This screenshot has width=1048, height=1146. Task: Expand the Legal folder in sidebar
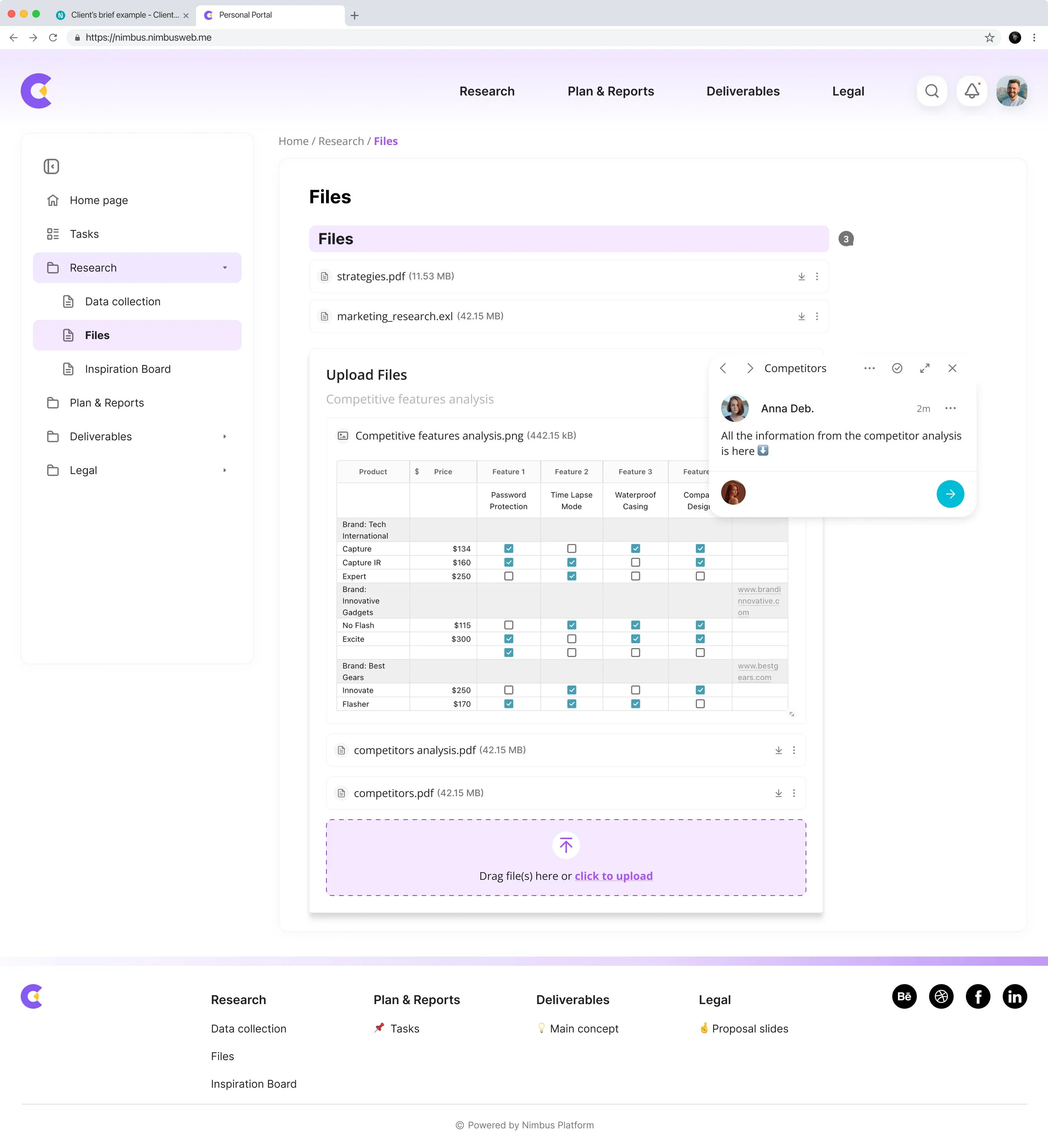click(225, 471)
